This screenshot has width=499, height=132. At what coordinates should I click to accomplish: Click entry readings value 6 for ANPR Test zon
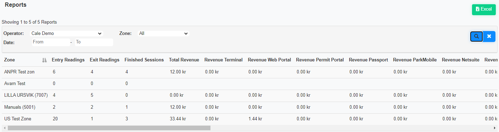pos(54,72)
